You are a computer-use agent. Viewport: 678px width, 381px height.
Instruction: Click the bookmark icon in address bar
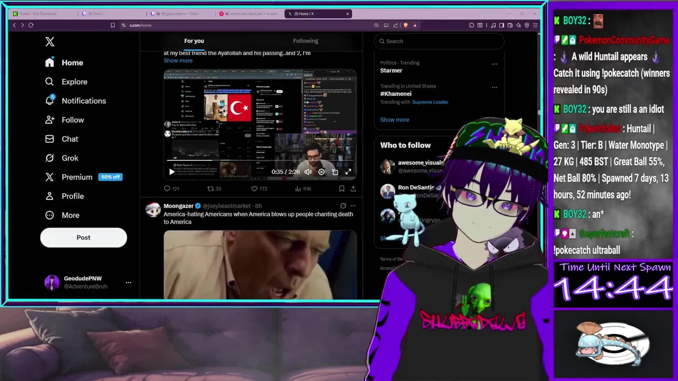tap(112, 25)
